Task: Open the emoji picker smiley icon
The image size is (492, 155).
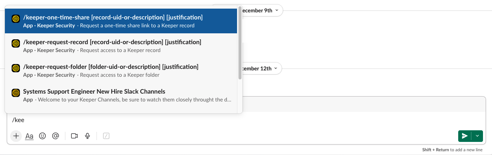Action: tap(42, 136)
